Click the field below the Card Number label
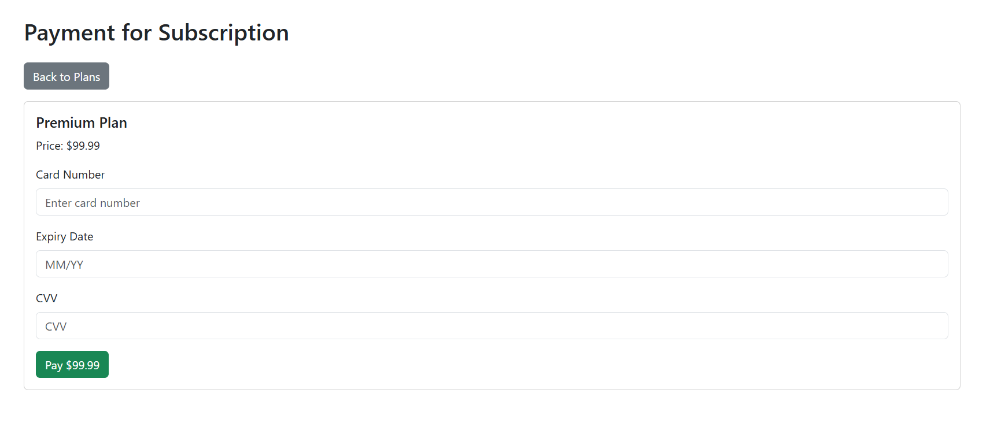The height and width of the screenshot is (445, 990). click(492, 202)
